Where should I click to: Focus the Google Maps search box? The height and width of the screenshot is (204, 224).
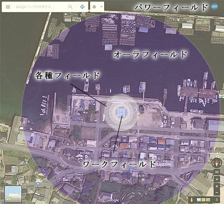click(x=40, y=7)
